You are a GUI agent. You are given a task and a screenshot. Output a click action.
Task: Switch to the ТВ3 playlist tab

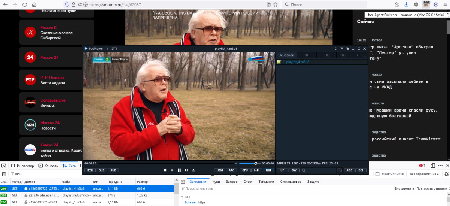343,55
